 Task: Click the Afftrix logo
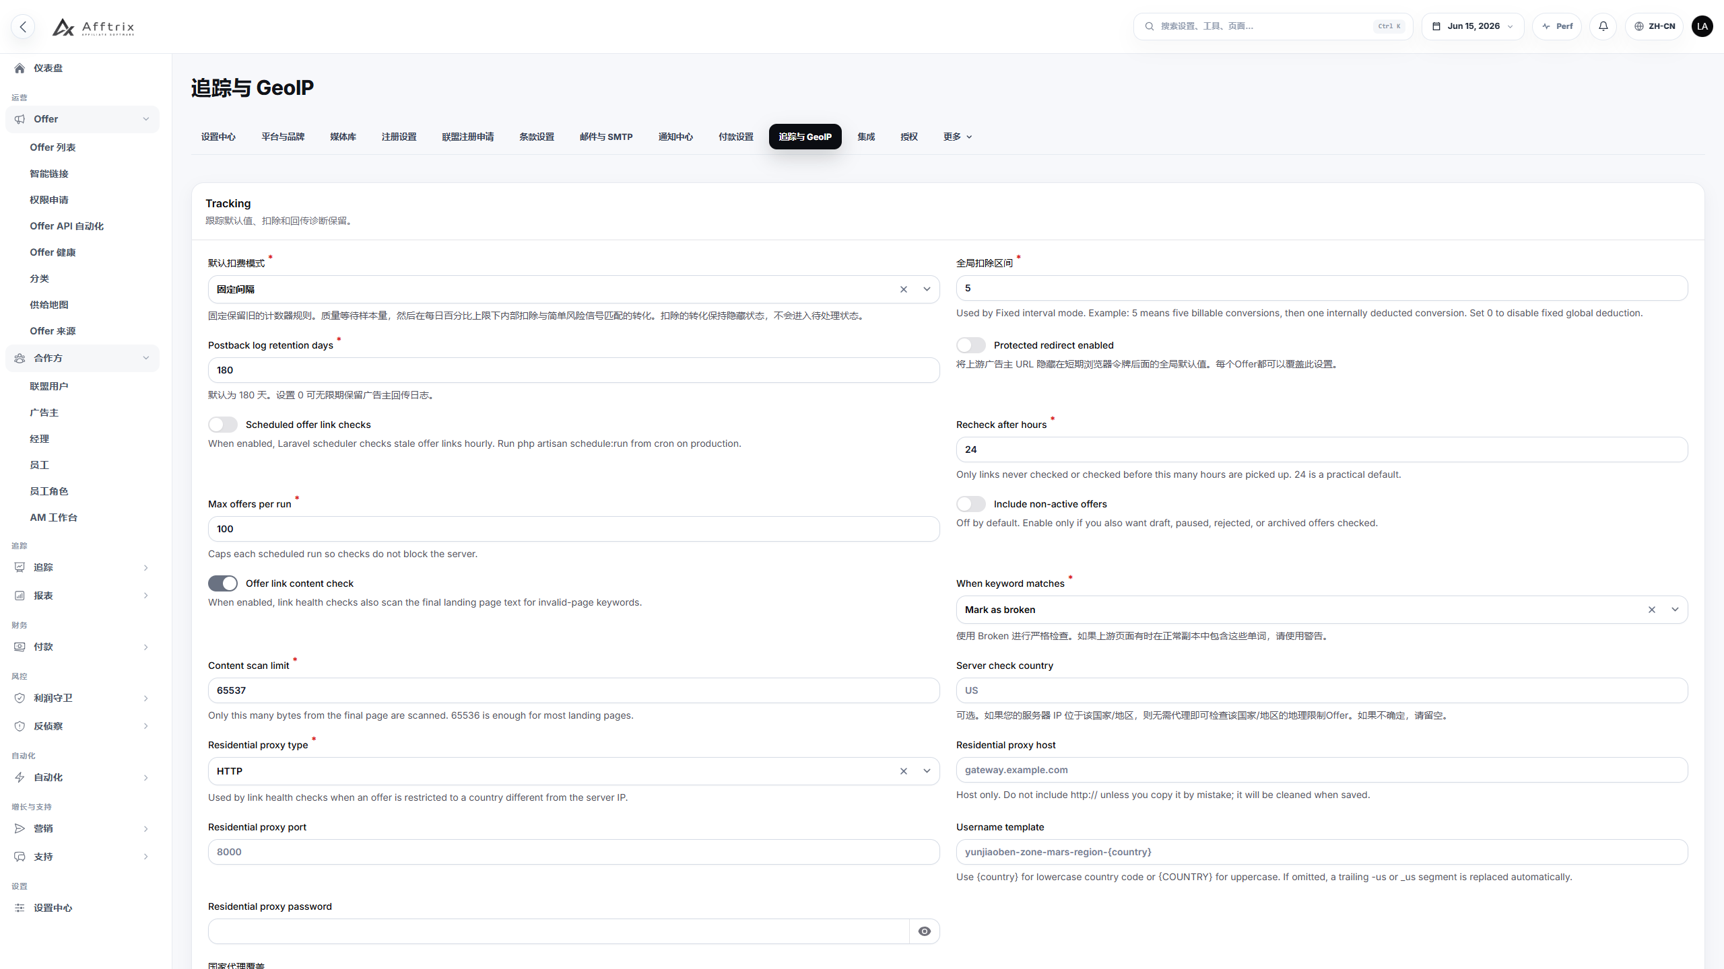tap(94, 27)
